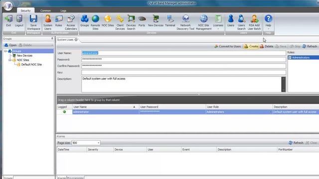This screenshot has width=319, height=179.
Task: Switch to the Logs ribbon tab
Action: click(x=63, y=10)
